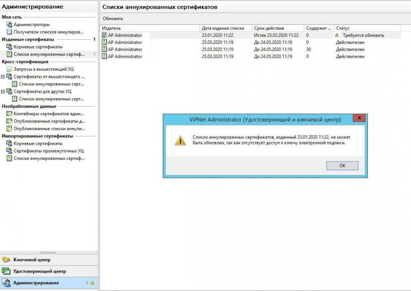Click the Администрирование section icon at bottom

6,283
